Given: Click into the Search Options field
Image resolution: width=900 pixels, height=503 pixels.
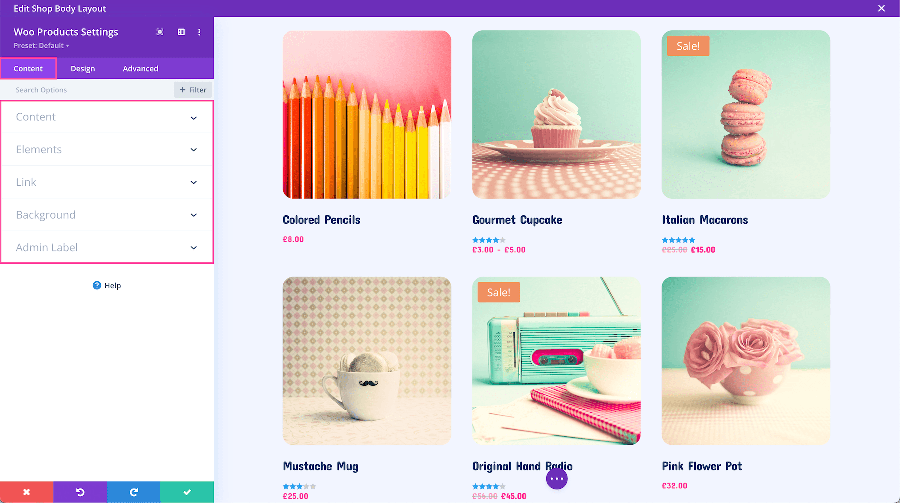Looking at the screenshot, I should point(87,90).
